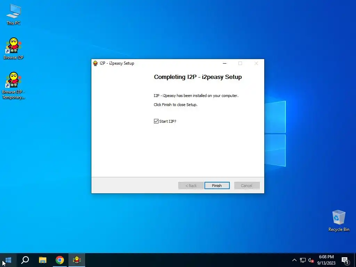The image size is (356, 267).
Task: Select the Browse I2P desktop shortcut
Action: point(14,49)
